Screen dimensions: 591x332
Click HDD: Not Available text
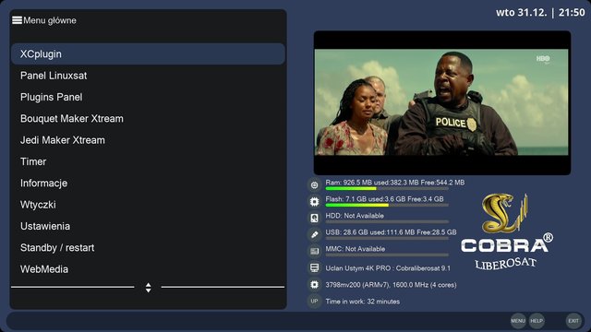tap(355, 216)
